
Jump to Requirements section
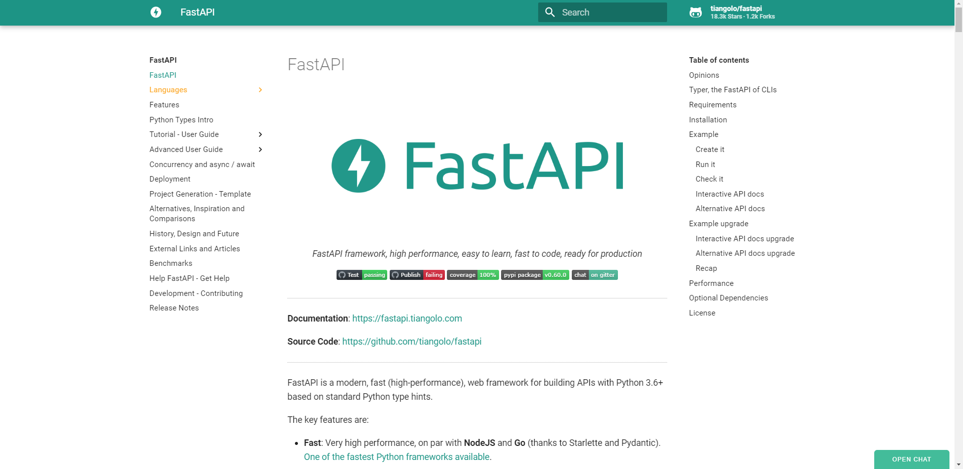(x=713, y=105)
